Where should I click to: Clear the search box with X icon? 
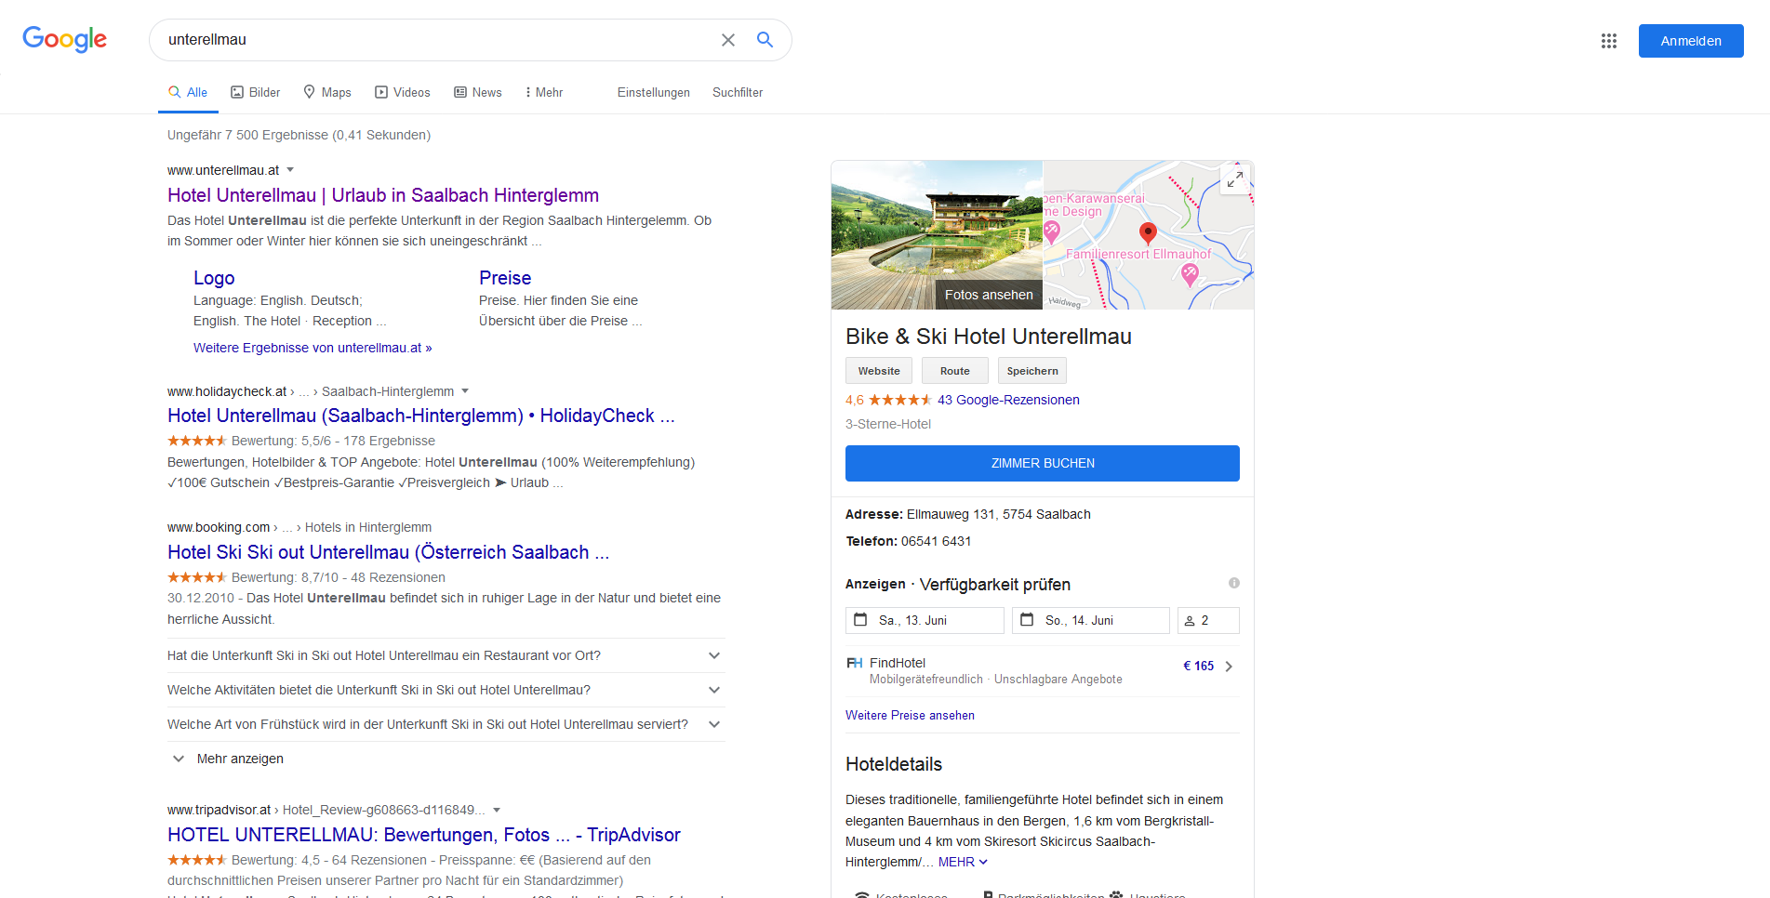728,40
